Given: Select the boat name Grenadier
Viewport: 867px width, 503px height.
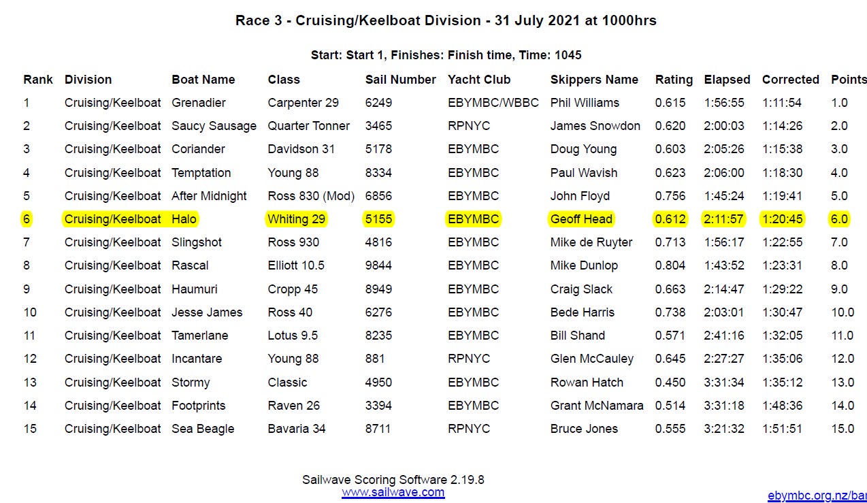Looking at the screenshot, I should point(199,103).
